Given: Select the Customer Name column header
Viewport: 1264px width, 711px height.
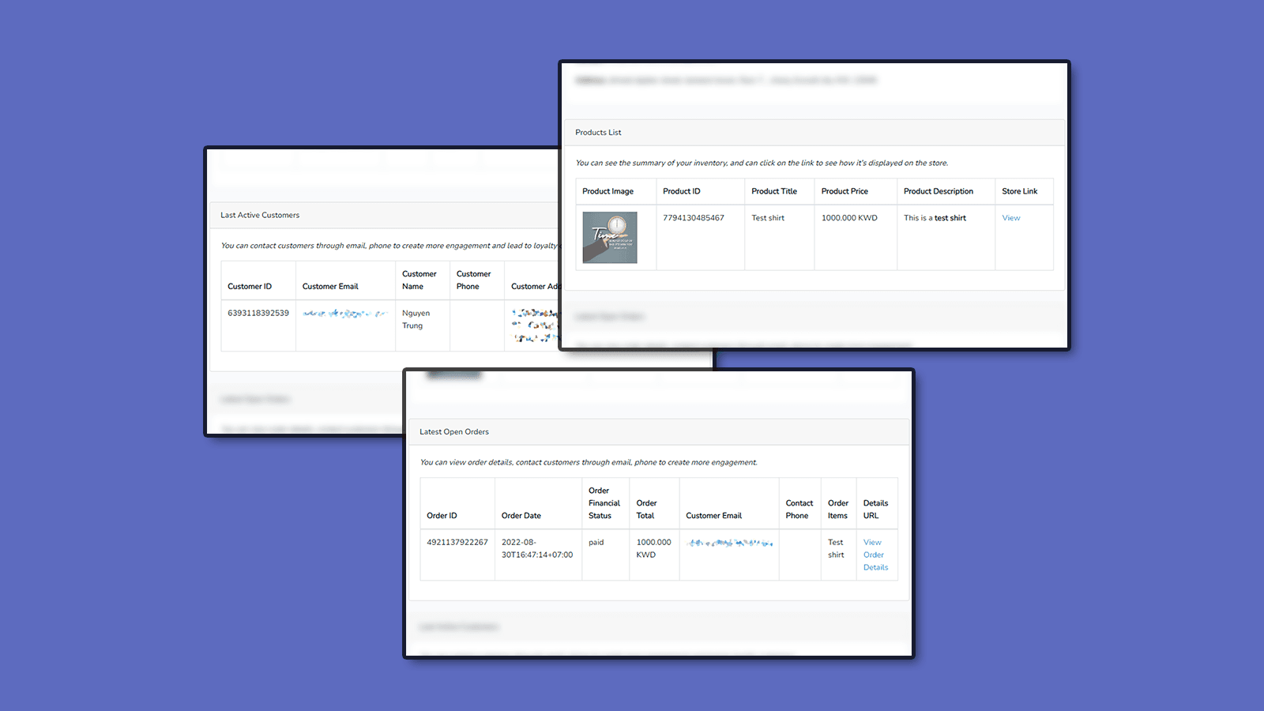Looking at the screenshot, I should click(x=420, y=280).
